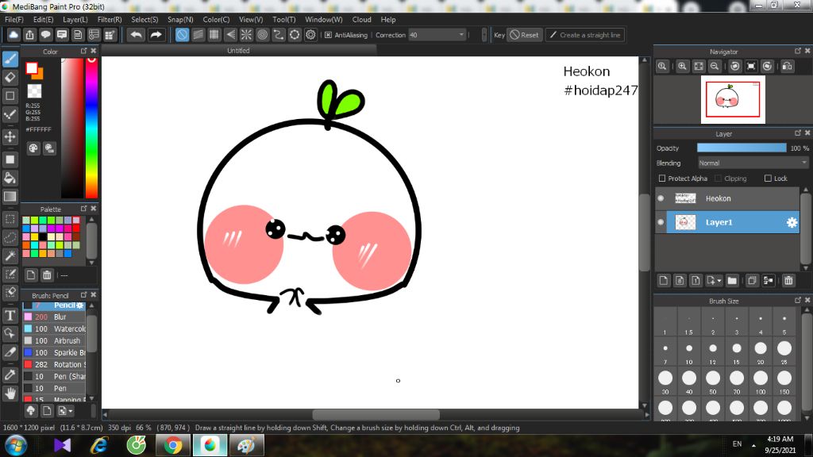Open the Windows Start menu

[x=16, y=446]
